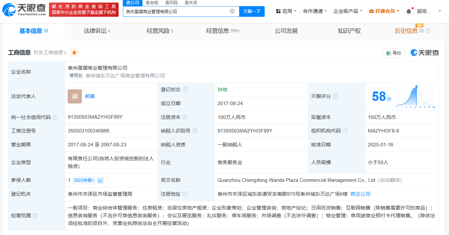Click help icon next to 经营范围

35,215
